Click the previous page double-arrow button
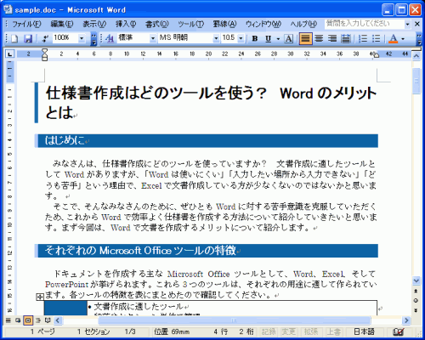This screenshot has width=425, height=340. click(x=416, y=291)
